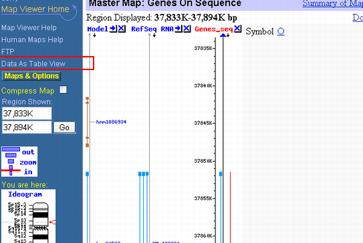
Task: Click the region start field 37,833K
Action: pyautogui.click(x=27, y=113)
